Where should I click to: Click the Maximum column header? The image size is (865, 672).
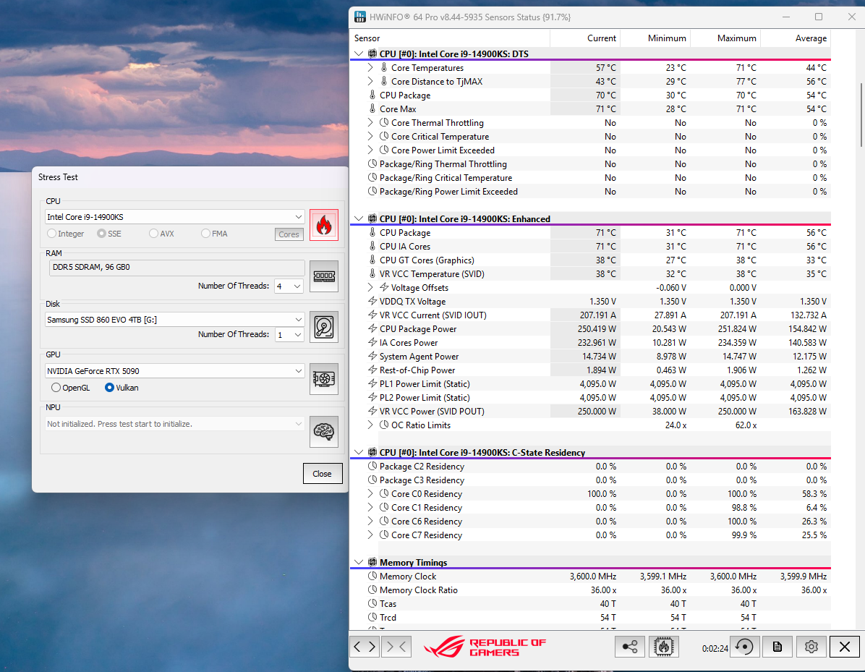click(x=725, y=38)
